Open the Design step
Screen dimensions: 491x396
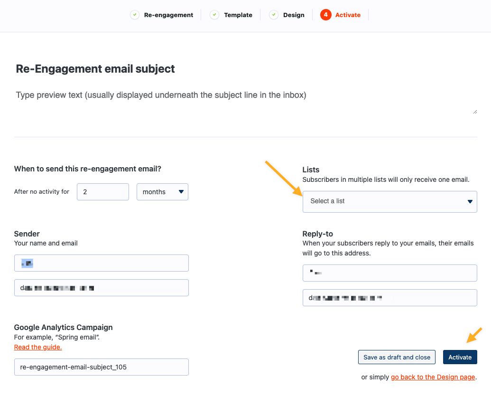[x=294, y=15]
